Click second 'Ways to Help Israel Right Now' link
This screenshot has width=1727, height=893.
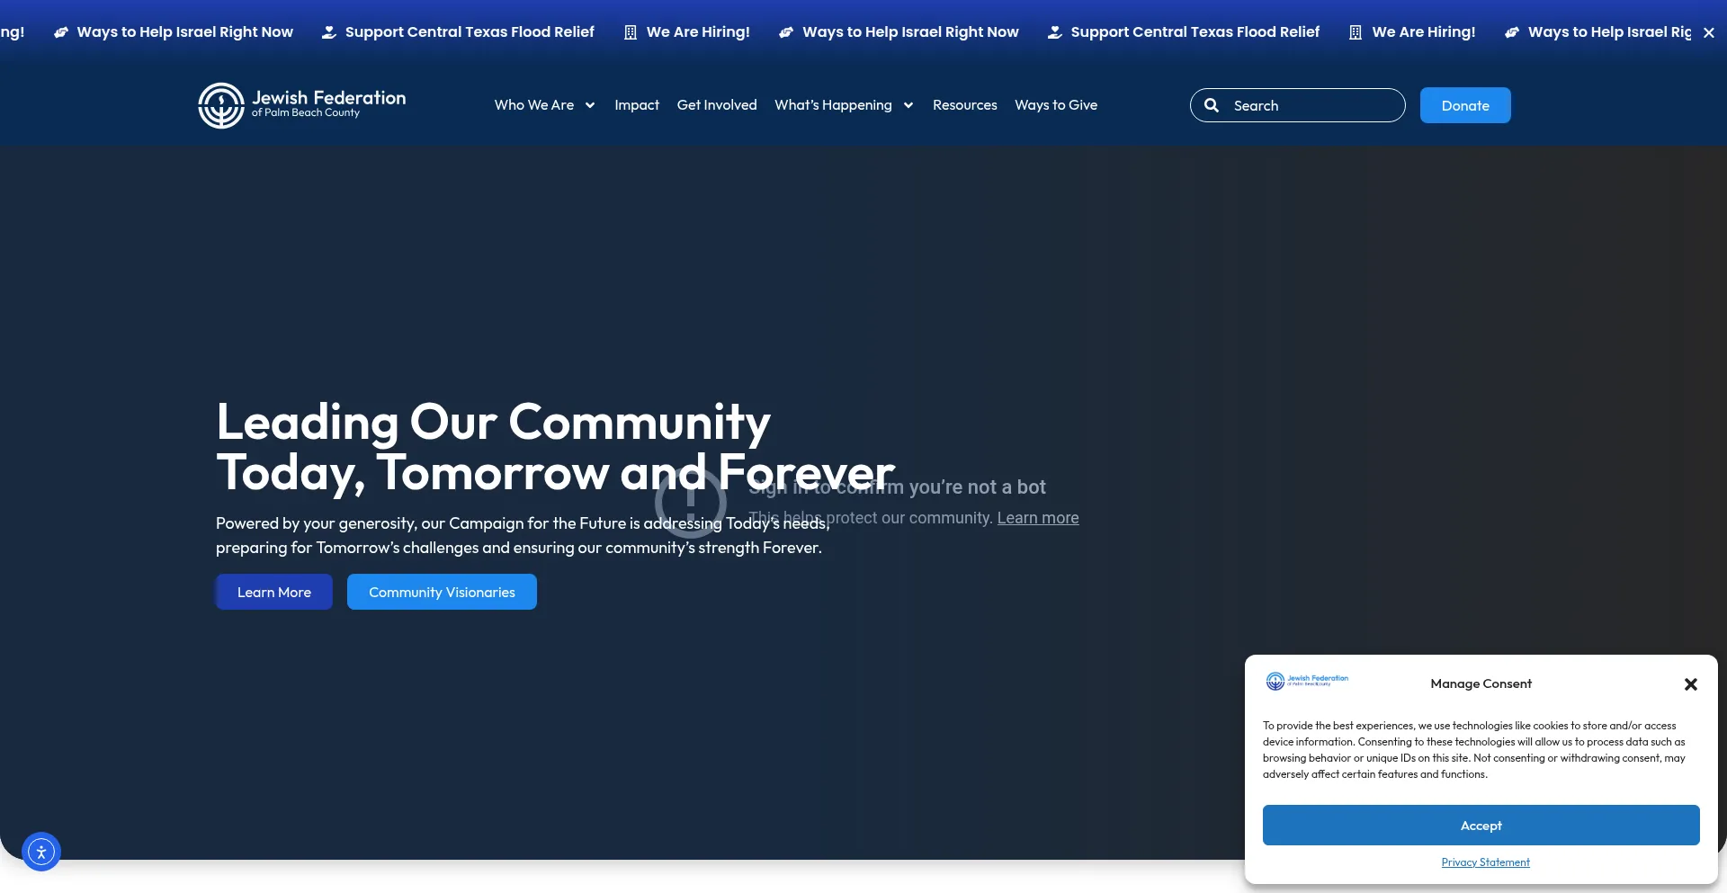(910, 32)
